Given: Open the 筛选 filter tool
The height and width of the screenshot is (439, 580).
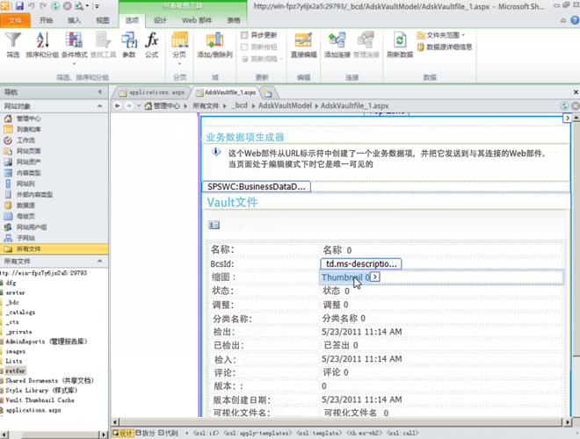Looking at the screenshot, I should (x=13, y=45).
